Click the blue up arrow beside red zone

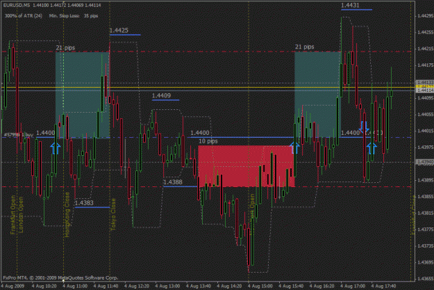tap(294, 147)
